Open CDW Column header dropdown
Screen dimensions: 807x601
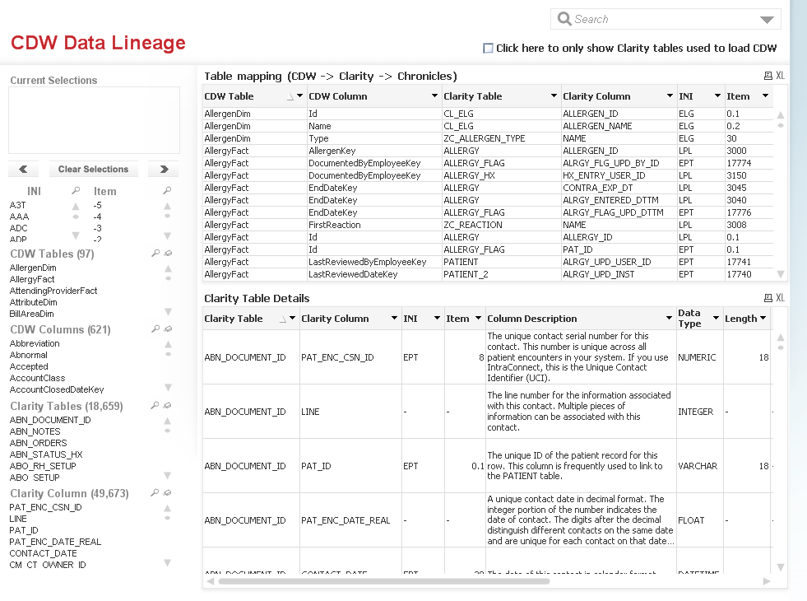point(435,96)
